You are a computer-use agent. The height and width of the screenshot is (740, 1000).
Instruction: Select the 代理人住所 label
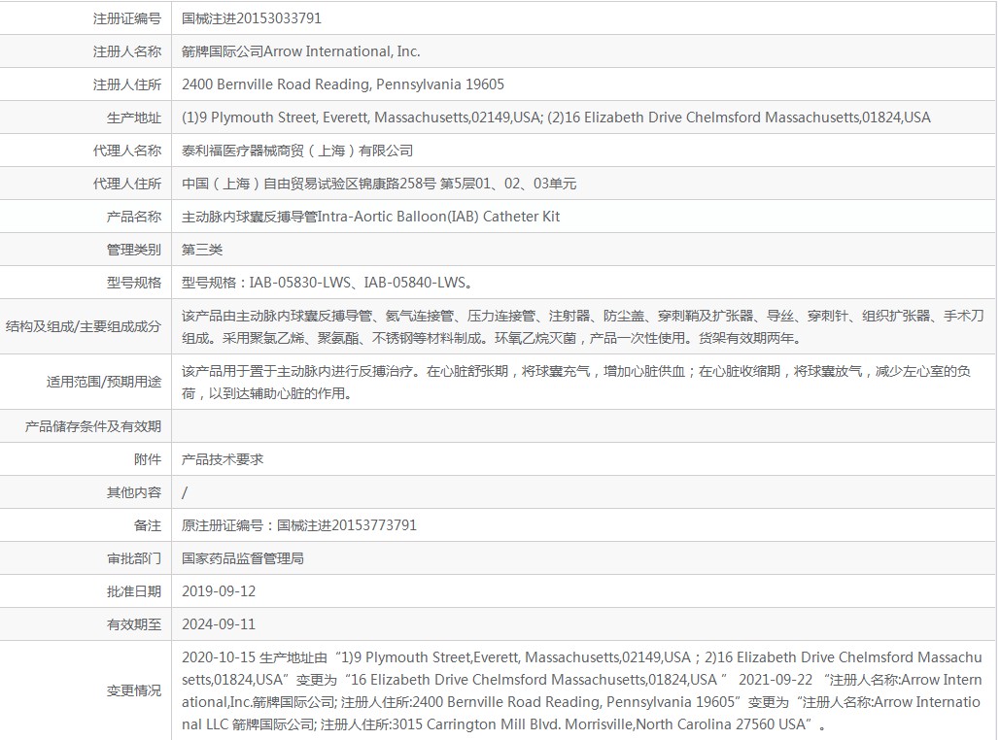[x=127, y=185]
